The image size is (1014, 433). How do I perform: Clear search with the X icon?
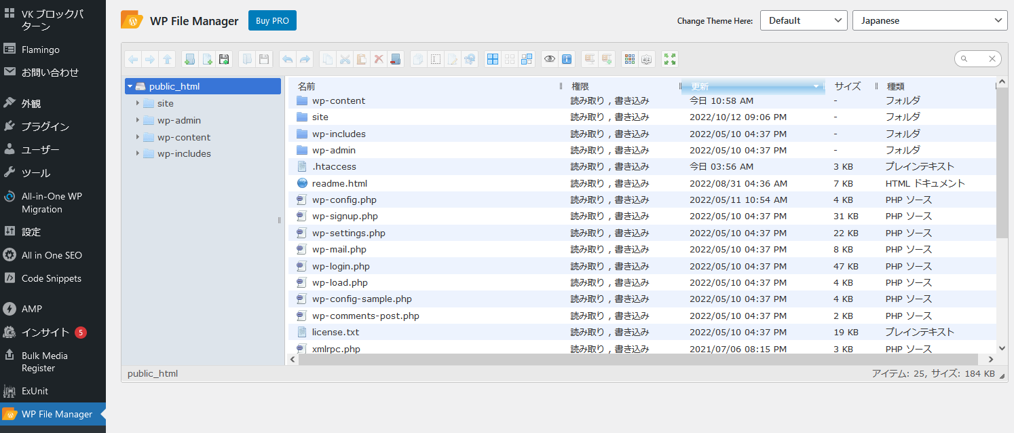click(992, 59)
